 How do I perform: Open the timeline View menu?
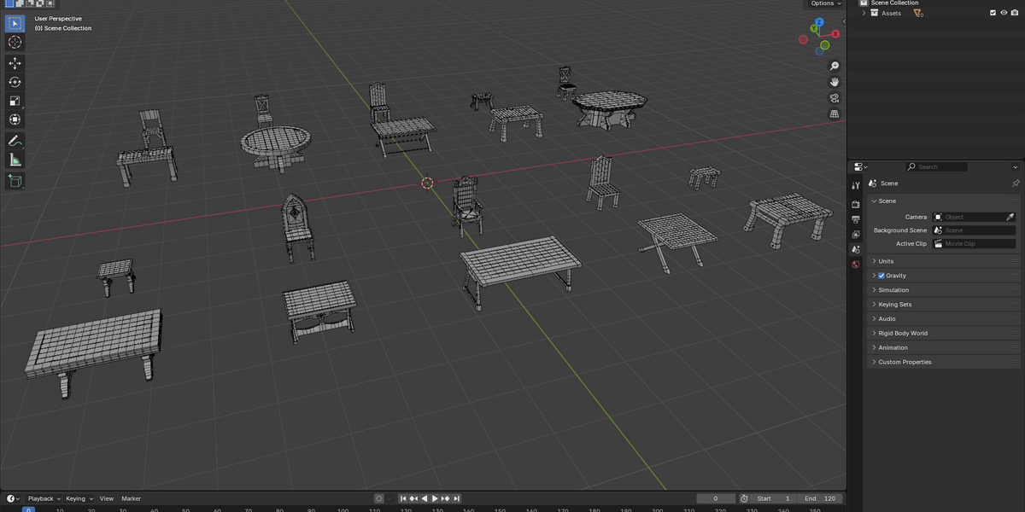(107, 498)
